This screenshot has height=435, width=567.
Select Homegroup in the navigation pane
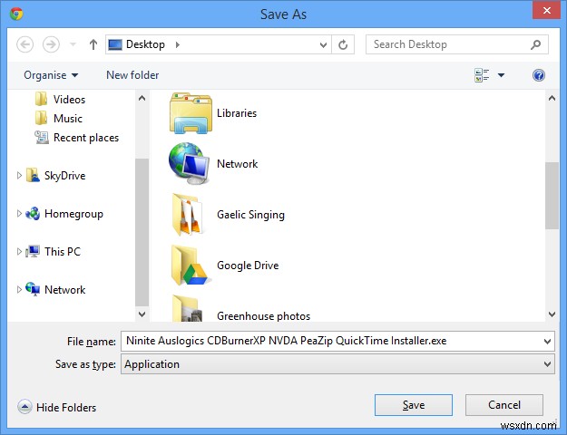coord(73,214)
